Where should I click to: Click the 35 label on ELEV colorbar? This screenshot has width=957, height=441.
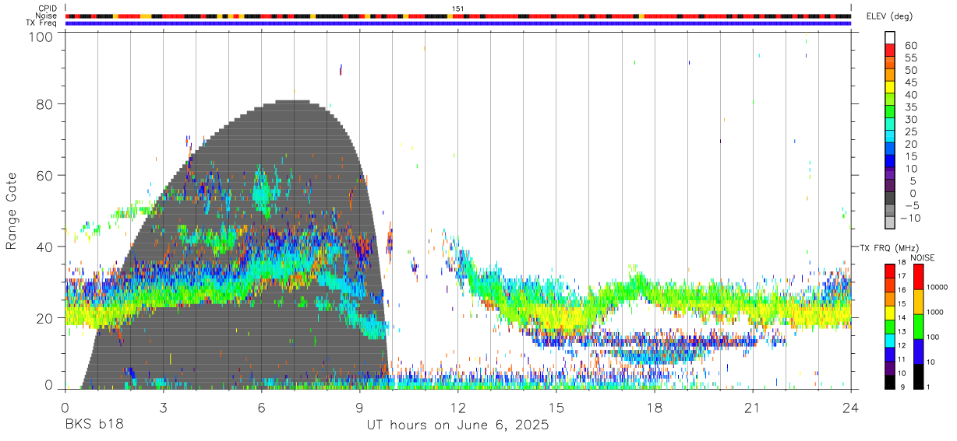(911, 107)
